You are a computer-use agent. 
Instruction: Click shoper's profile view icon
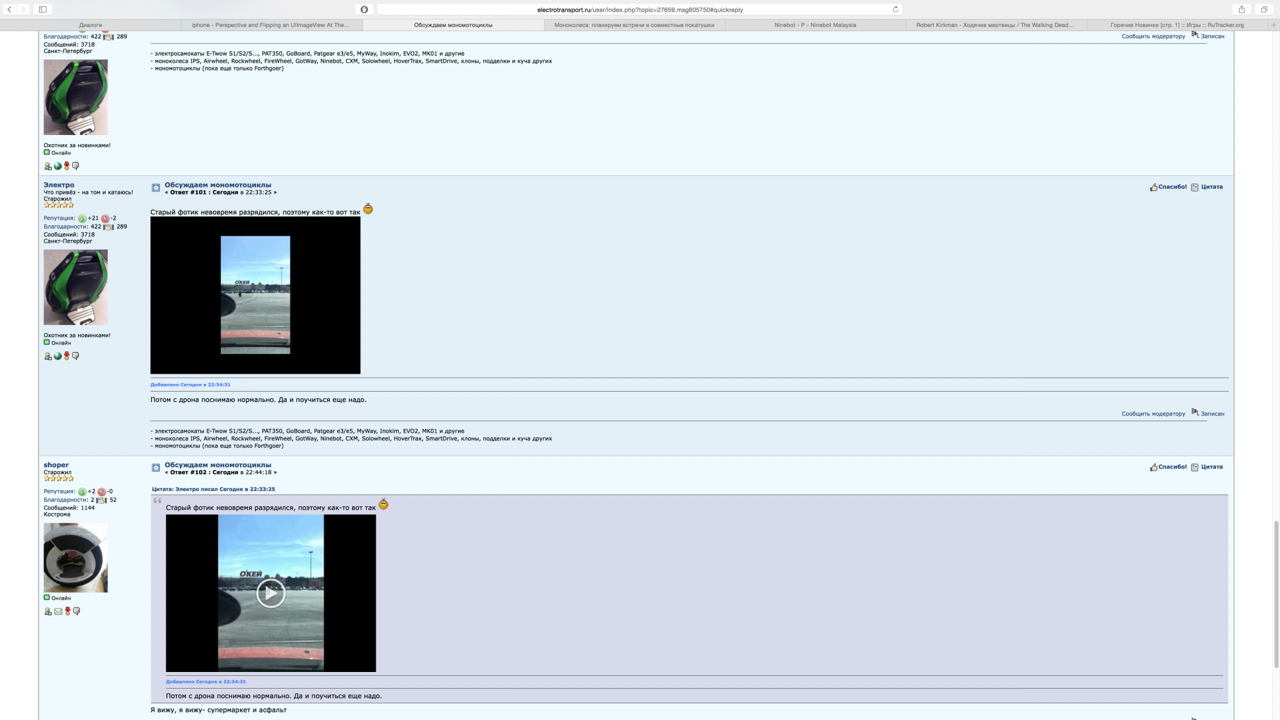click(48, 612)
